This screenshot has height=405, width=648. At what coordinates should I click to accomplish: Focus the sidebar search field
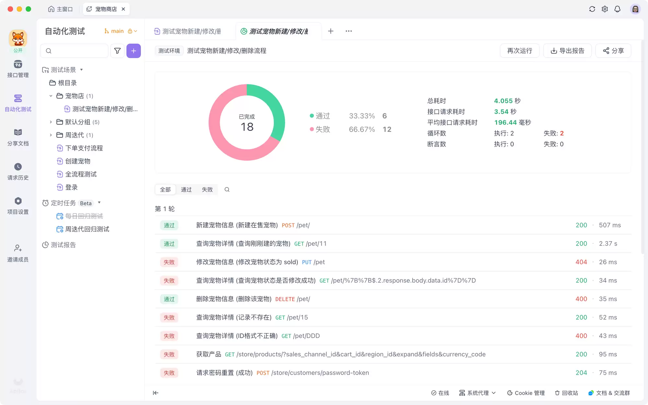74,51
